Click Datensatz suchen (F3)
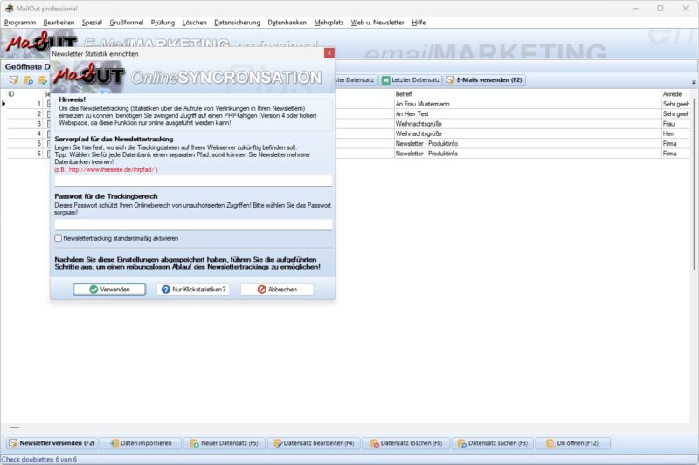The height and width of the screenshot is (465, 699). tap(492, 443)
